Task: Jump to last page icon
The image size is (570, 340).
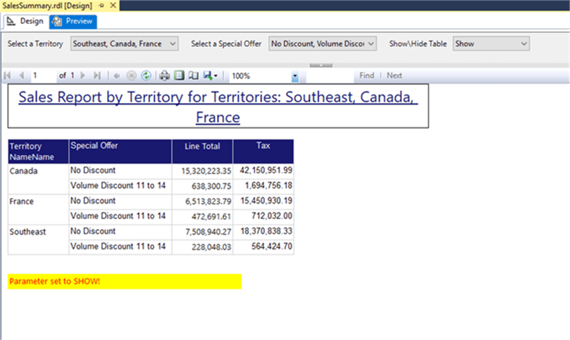Action: 96,76
